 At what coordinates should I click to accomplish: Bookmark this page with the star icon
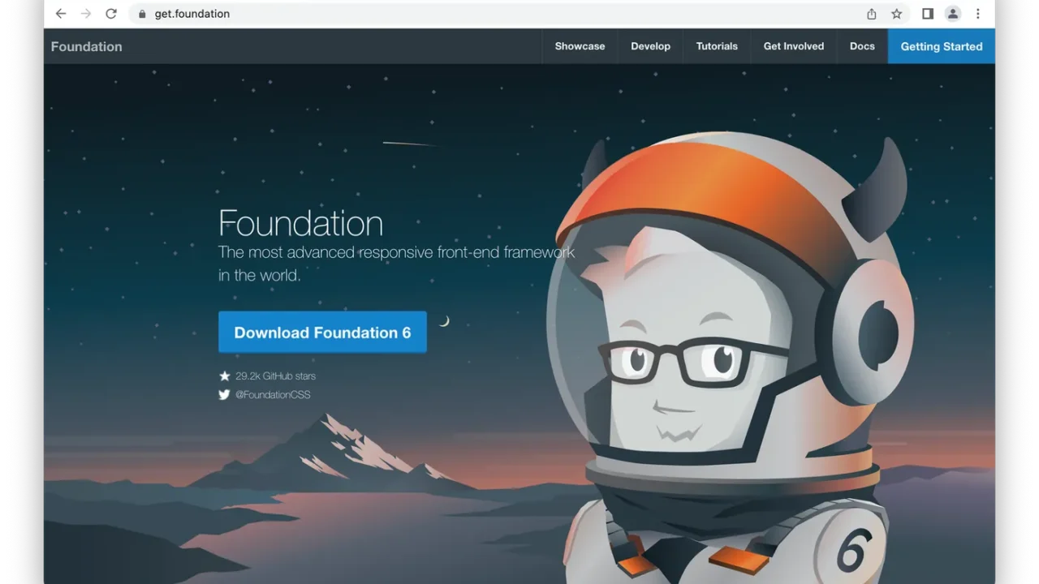pos(897,14)
